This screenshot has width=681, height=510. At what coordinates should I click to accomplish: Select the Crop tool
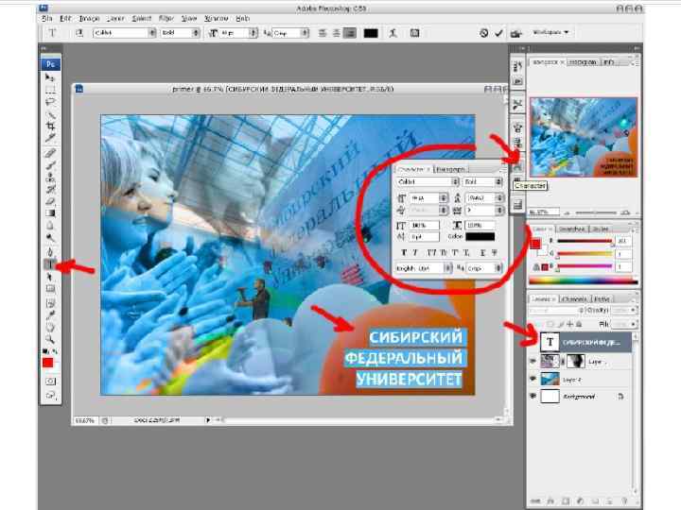(50, 127)
